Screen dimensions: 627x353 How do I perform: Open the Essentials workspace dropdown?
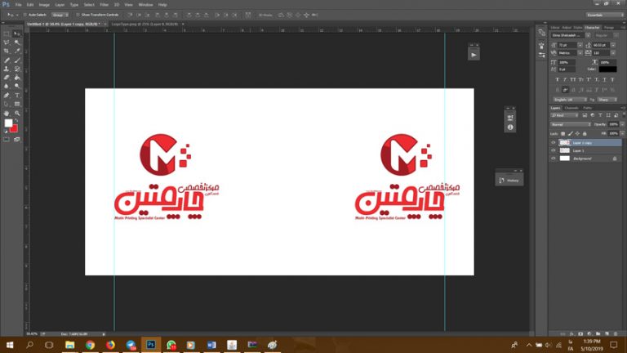[x=605, y=15]
